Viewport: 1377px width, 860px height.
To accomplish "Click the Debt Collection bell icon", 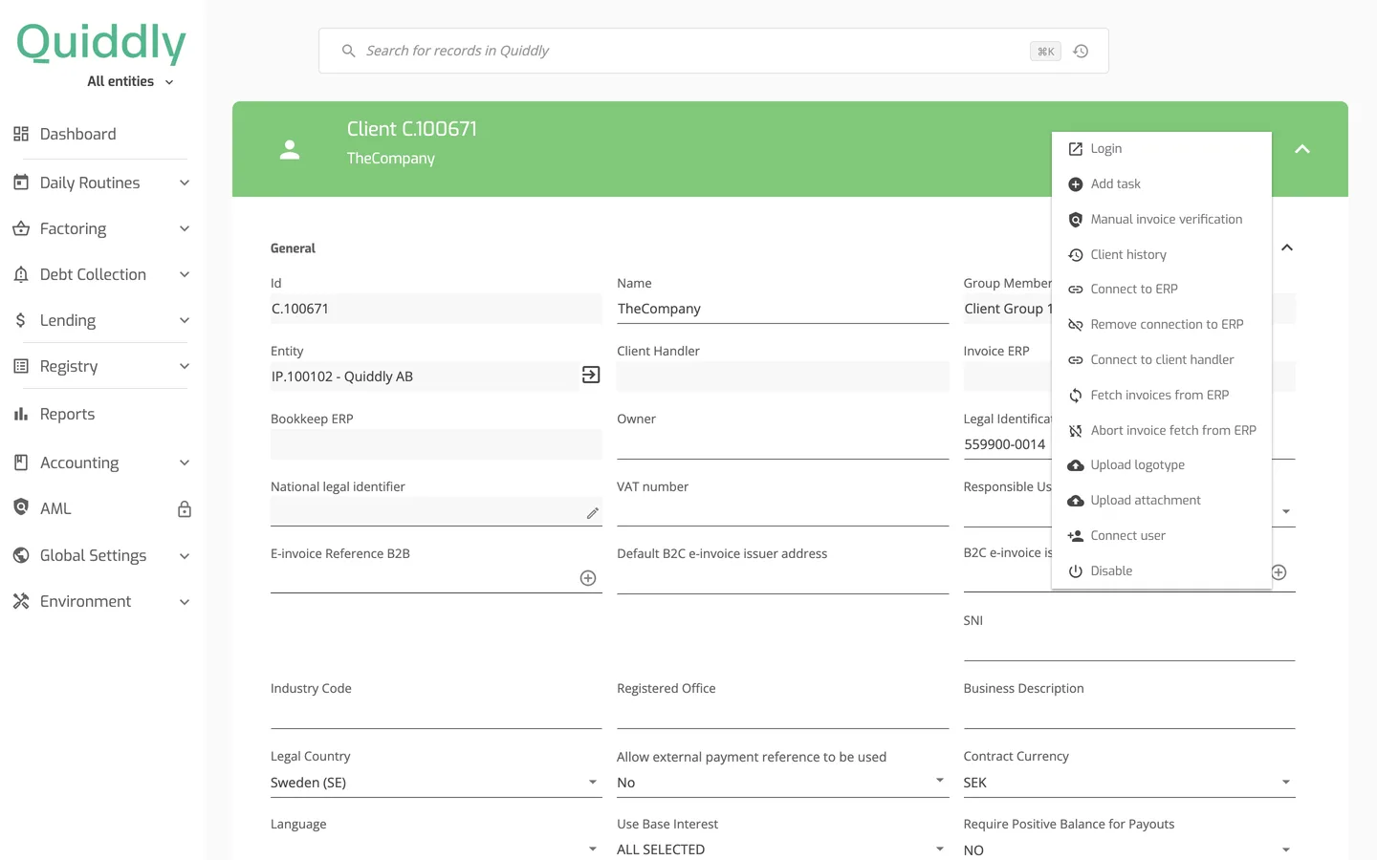I will 21,274.
